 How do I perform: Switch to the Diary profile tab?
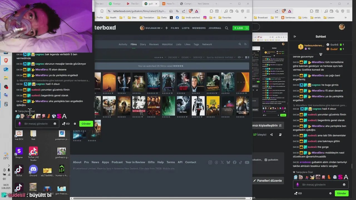143,44
